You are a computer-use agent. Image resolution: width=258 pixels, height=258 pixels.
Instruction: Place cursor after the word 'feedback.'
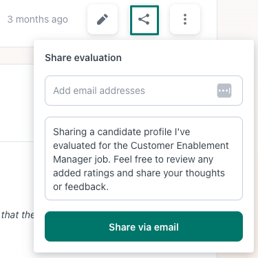point(109,187)
